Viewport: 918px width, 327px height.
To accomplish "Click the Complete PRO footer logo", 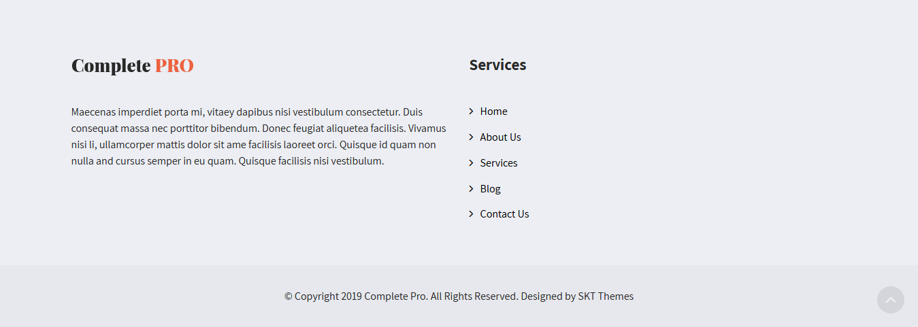I will 132,66.
